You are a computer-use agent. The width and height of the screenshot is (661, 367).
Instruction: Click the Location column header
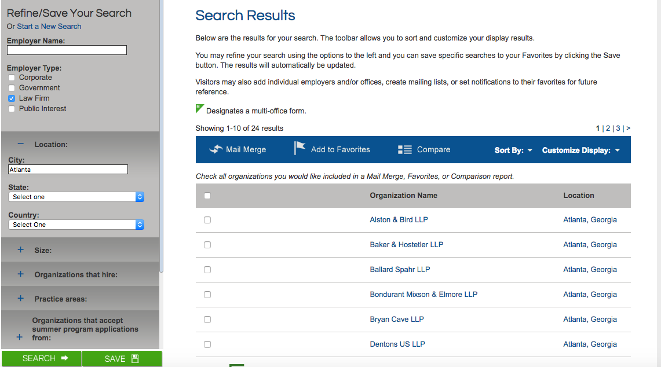pyautogui.click(x=578, y=195)
